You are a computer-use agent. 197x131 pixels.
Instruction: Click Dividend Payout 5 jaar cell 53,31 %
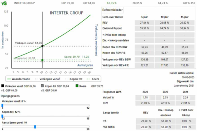click(145, 28)
